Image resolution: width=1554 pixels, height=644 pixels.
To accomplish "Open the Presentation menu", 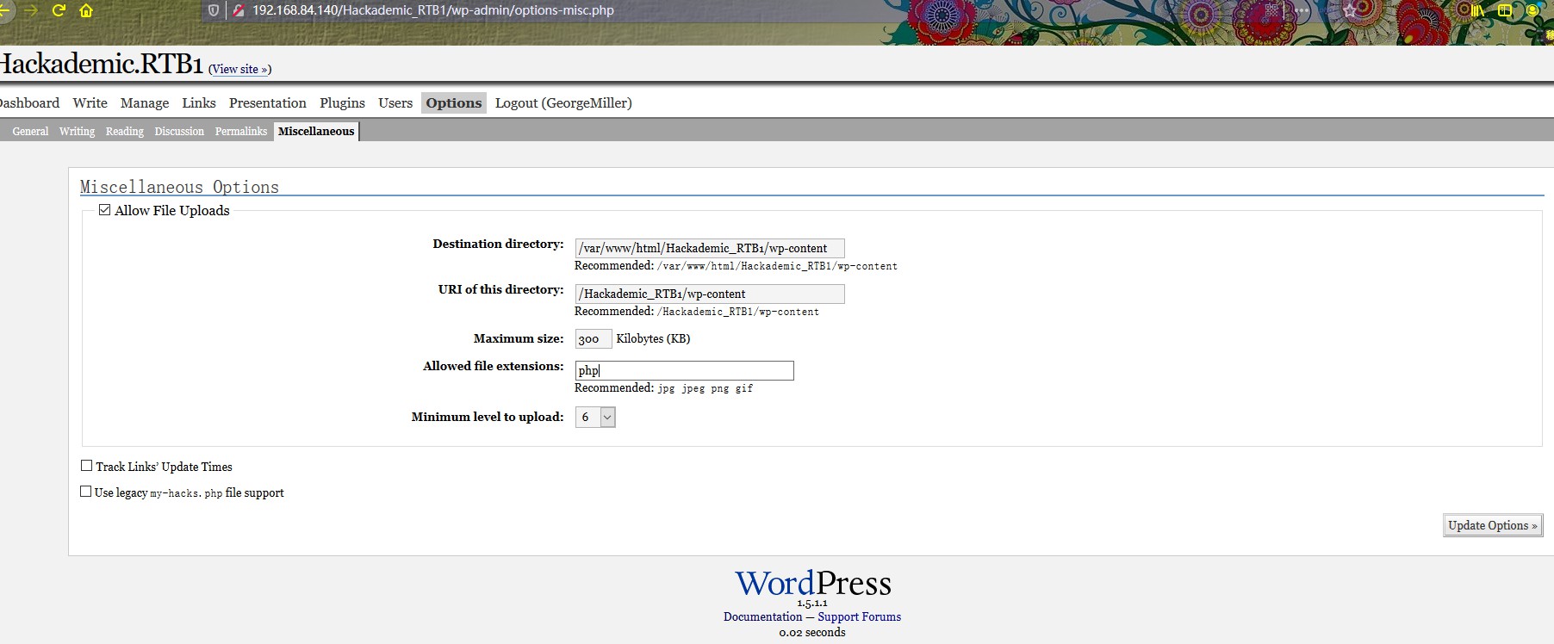I will 268,102.
